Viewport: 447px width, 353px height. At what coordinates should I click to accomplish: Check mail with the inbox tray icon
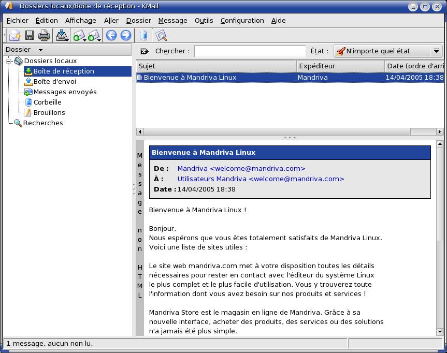pyautogui.click(x=62, y=35)
